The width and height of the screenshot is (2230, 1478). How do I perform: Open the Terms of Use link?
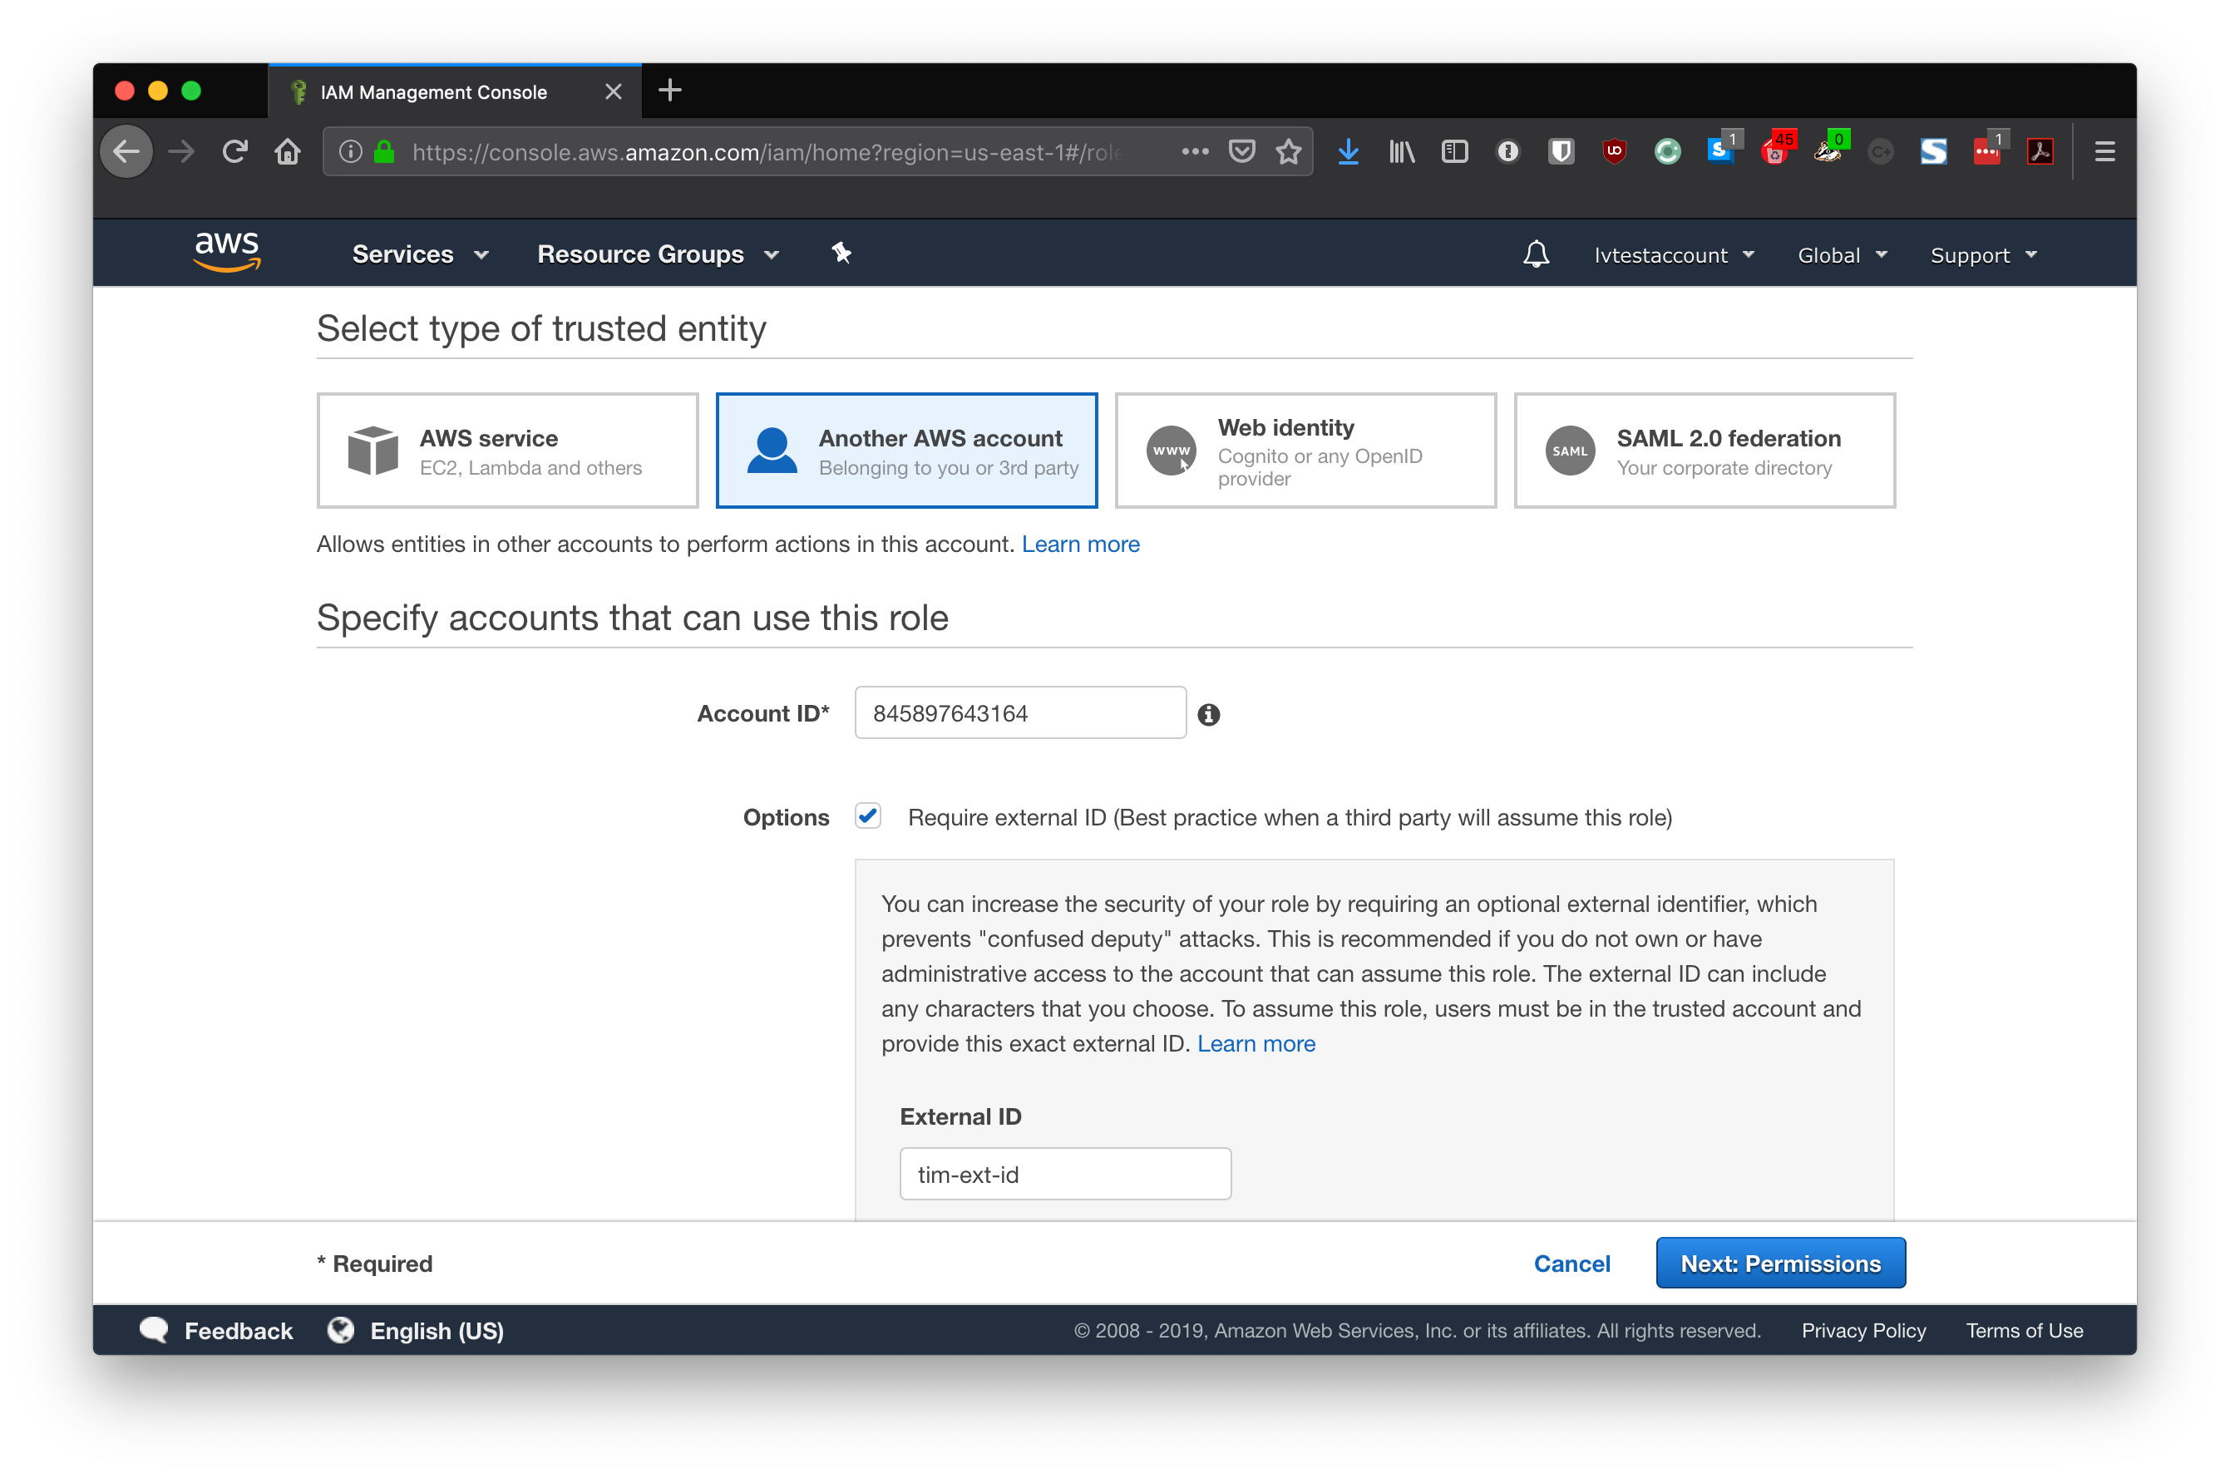coord(2024,1330)
